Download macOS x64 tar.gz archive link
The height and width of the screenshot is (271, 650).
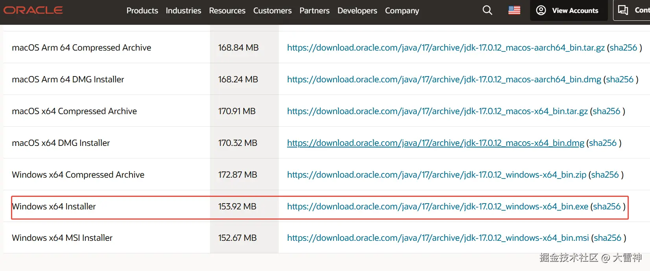[437, 111]
